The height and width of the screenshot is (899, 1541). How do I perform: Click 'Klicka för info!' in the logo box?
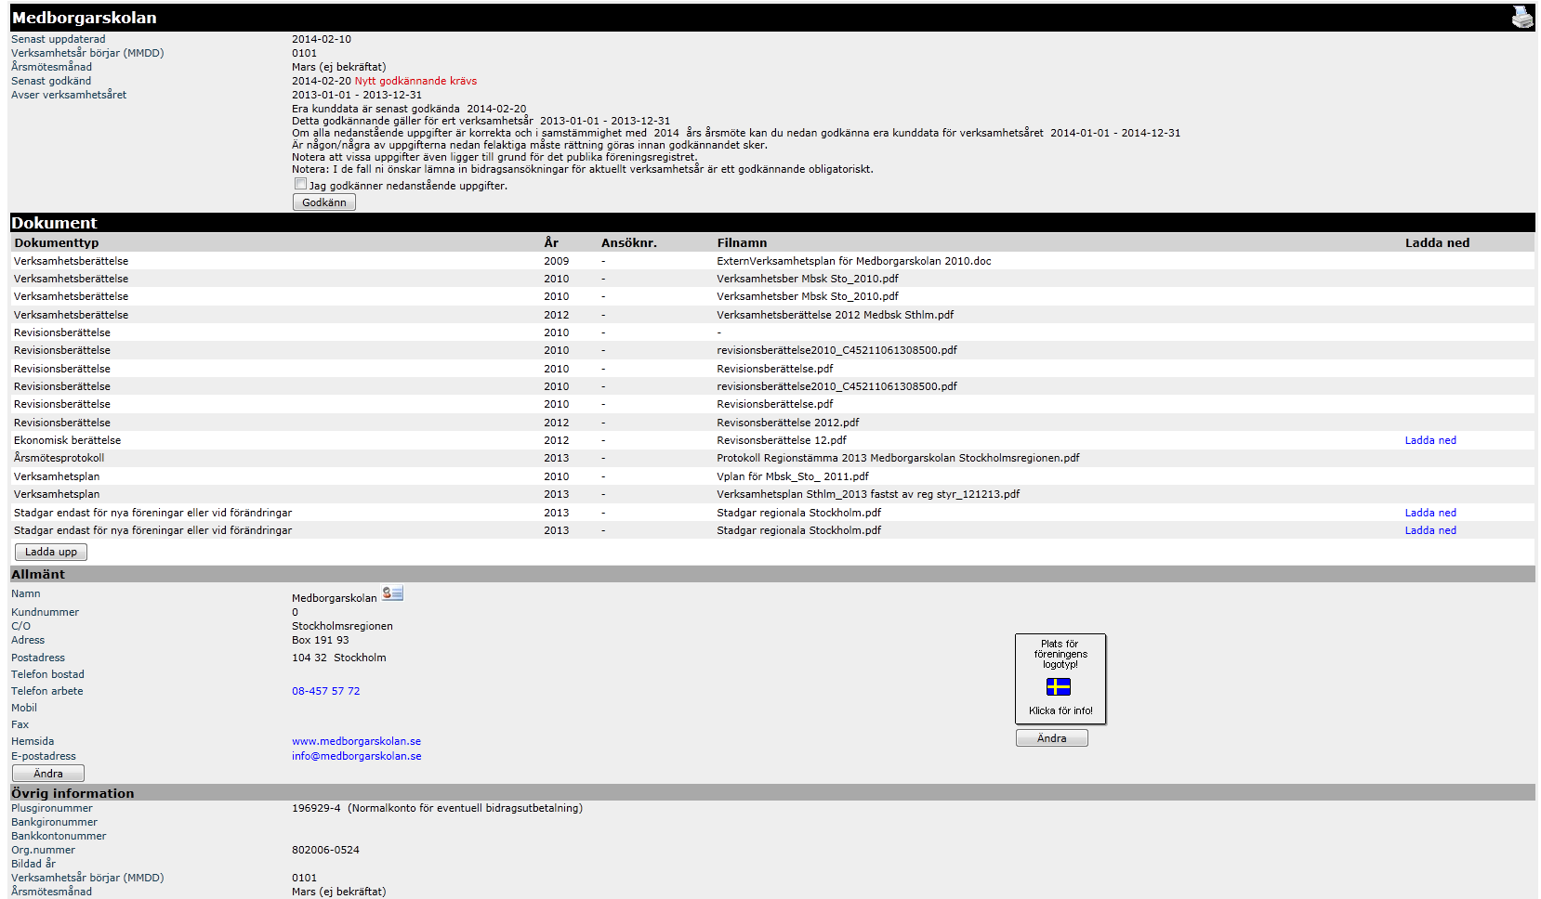pos(1060,711)
